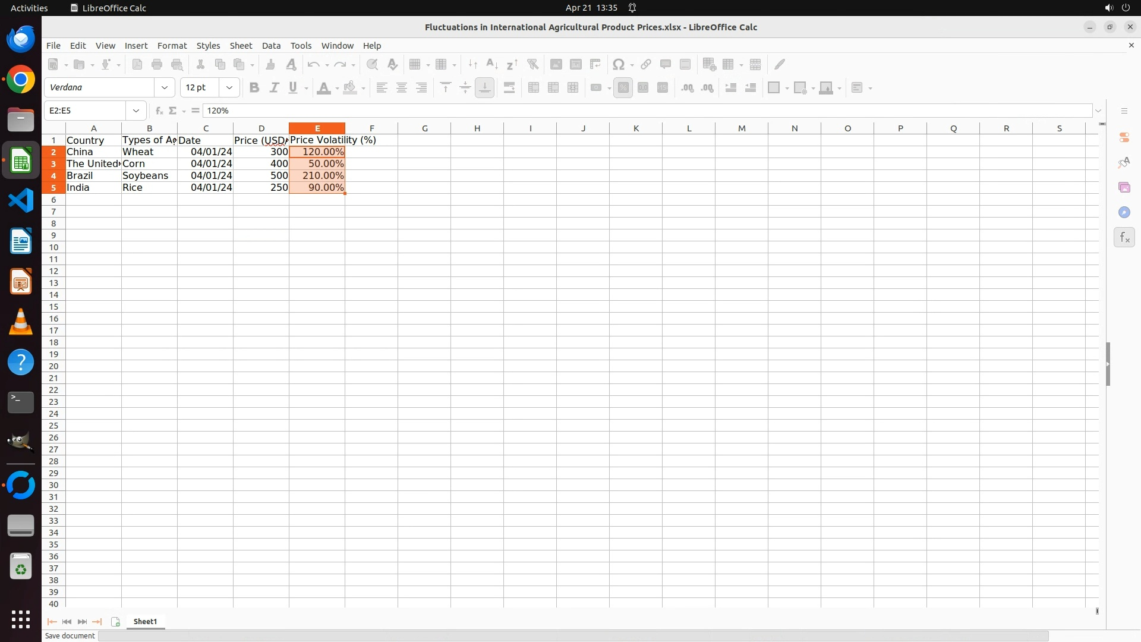The height and width of the screenshot is (642, 1141).
Task: Toggle Italic formatting
Action: 274,88
